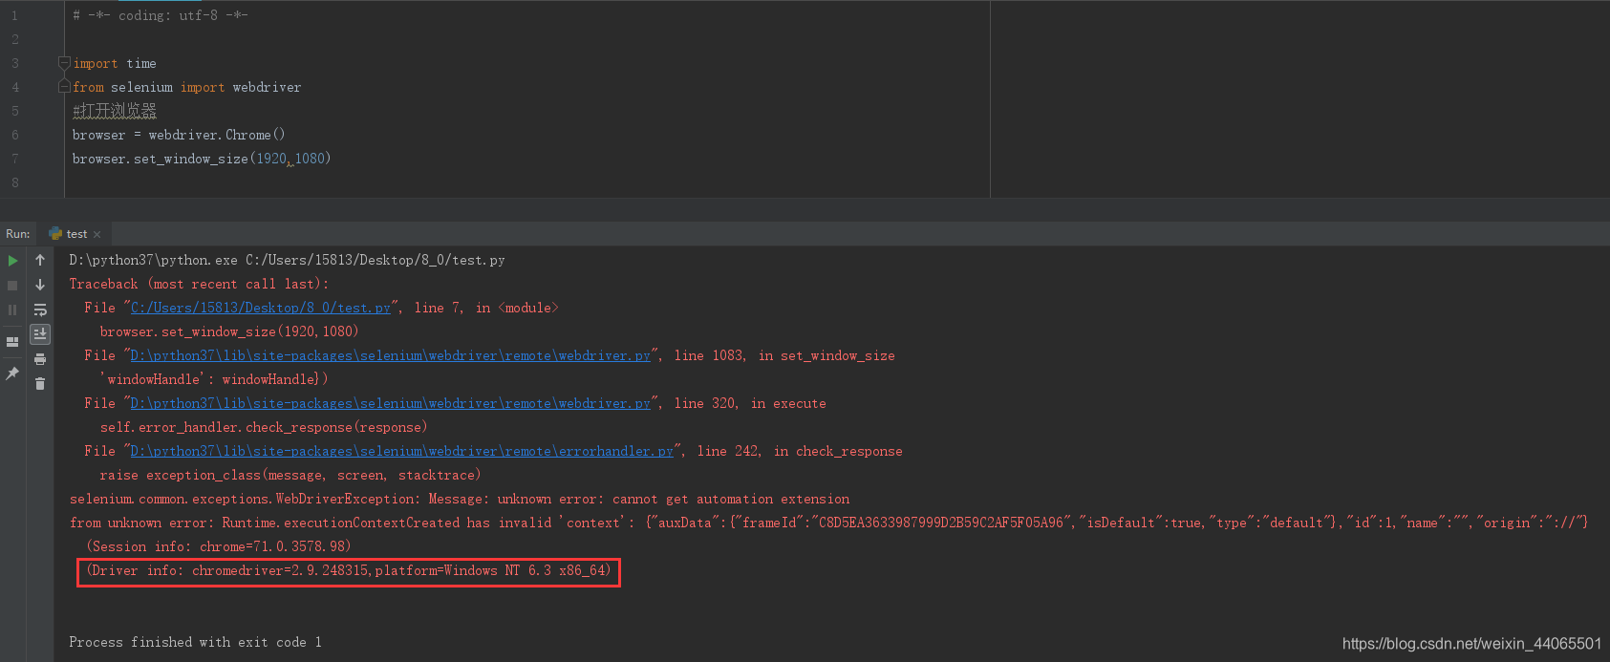
Task: Open the errorhandler.py traceback link
Action: coord(402,451)
